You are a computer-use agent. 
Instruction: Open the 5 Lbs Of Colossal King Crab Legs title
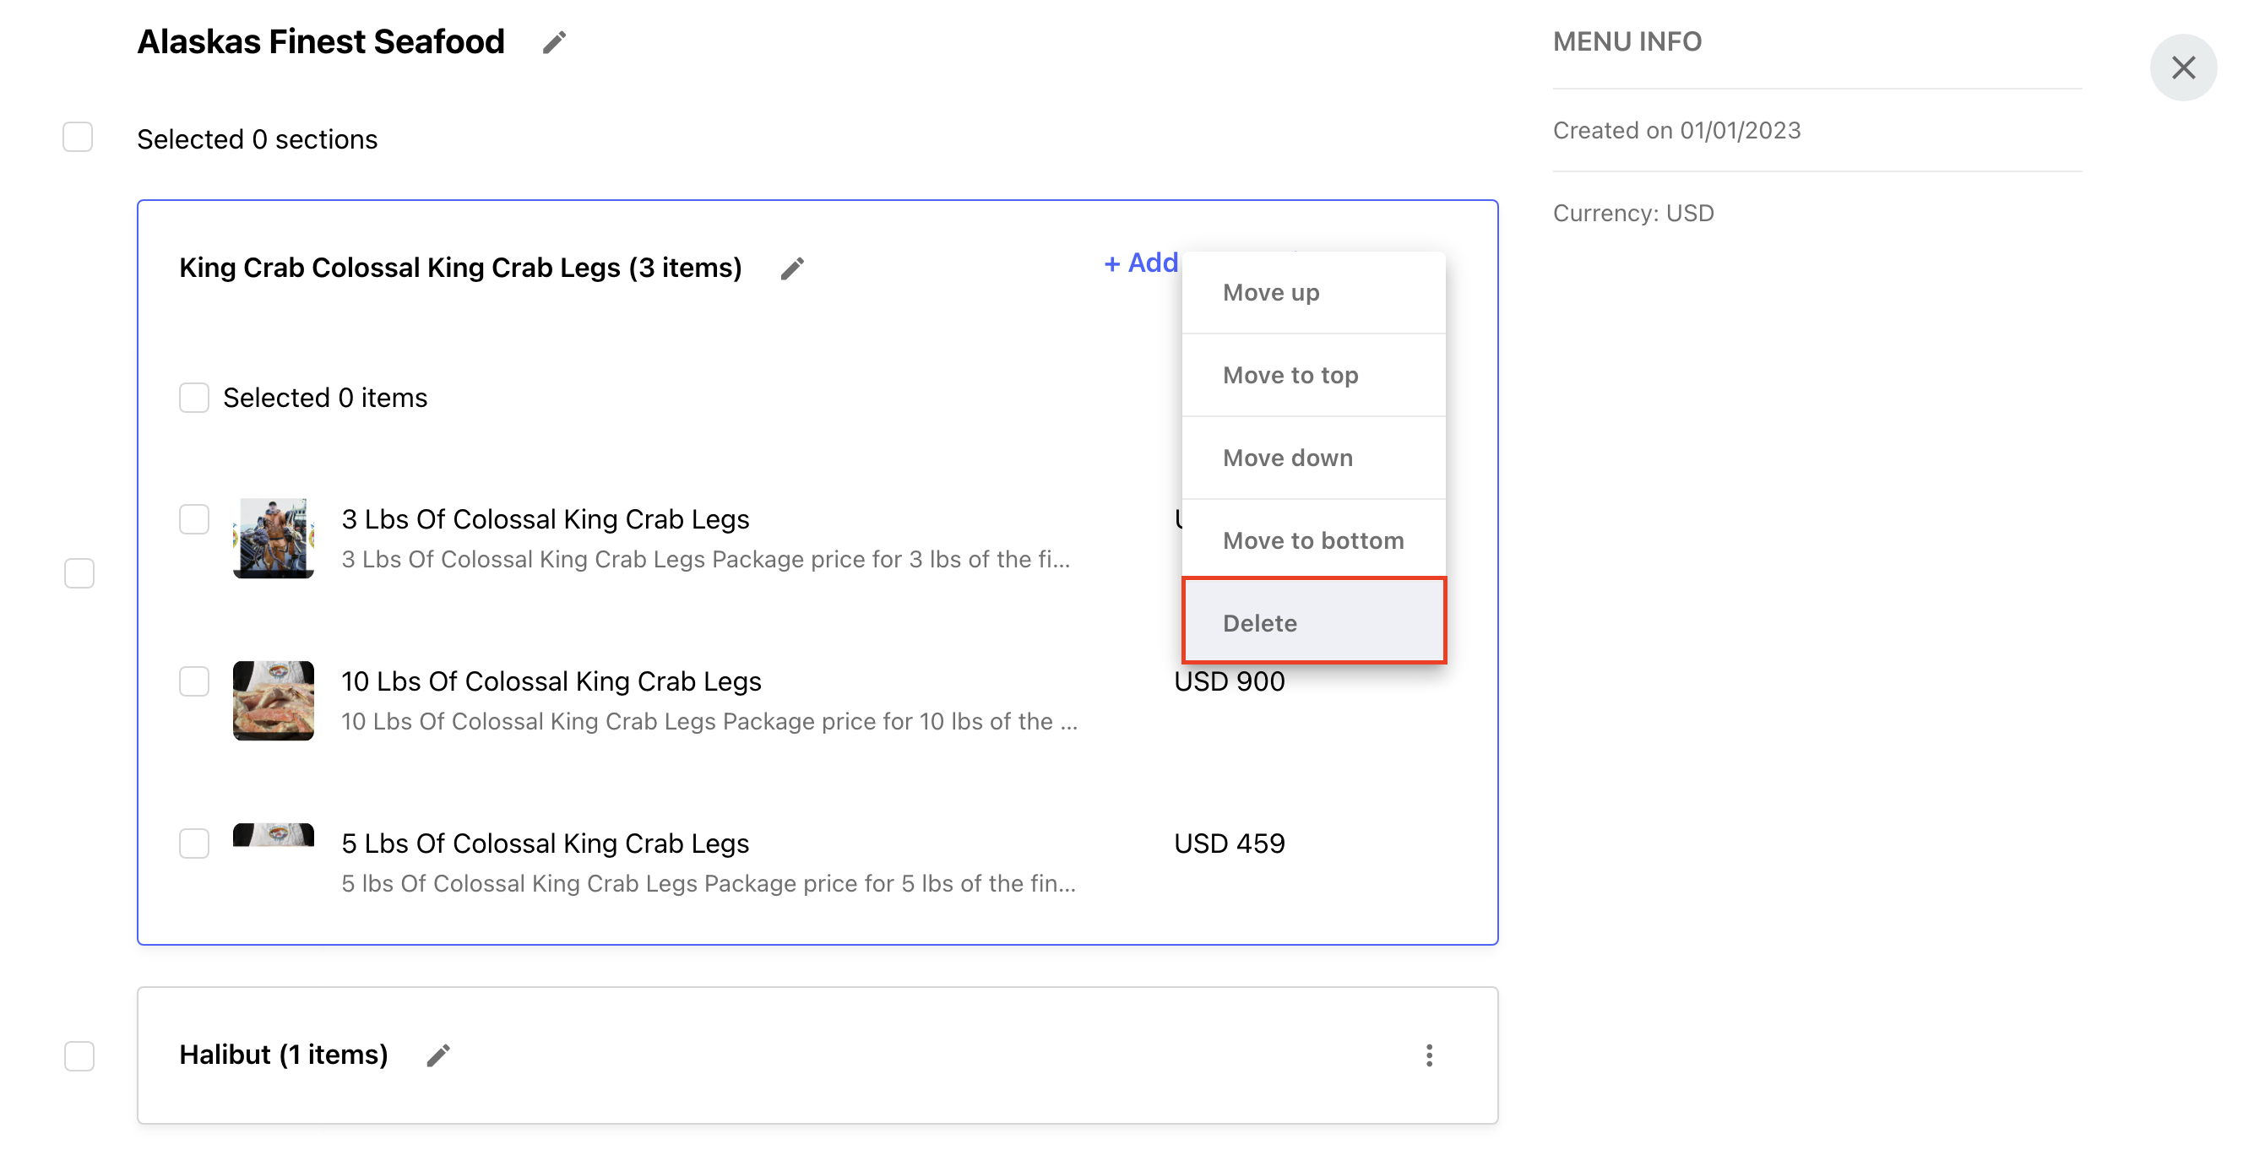tap(546, 844)
